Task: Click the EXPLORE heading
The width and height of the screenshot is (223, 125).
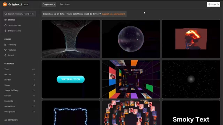Action: (x=8, y=39)
